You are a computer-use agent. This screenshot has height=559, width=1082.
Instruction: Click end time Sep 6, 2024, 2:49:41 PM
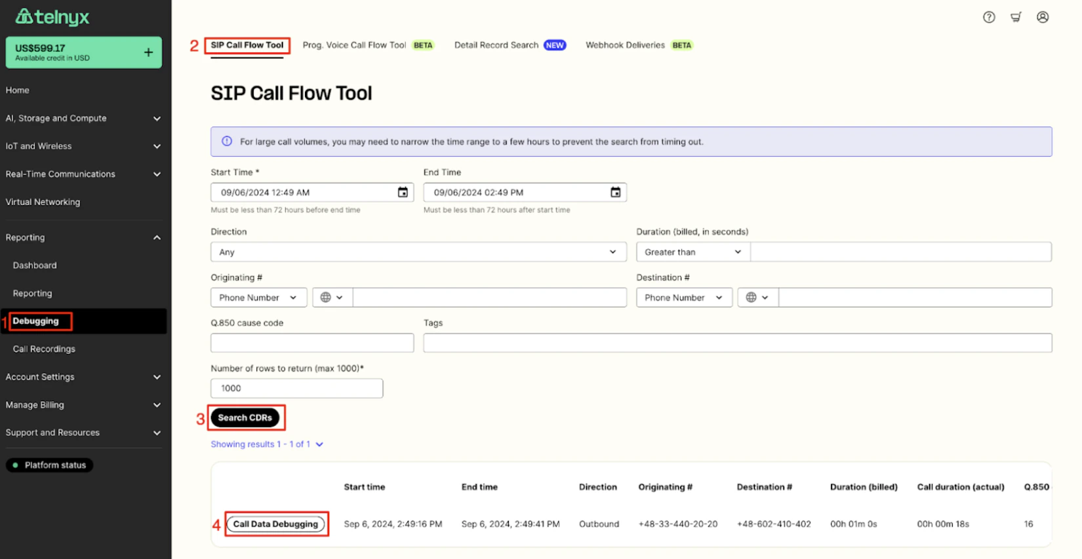coord(510,524)
